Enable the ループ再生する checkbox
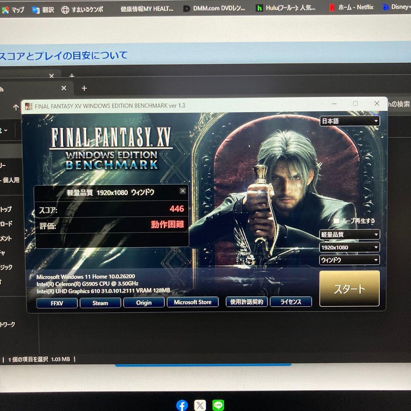This screenshot has width=411, height=411. (x=336, y=221)
